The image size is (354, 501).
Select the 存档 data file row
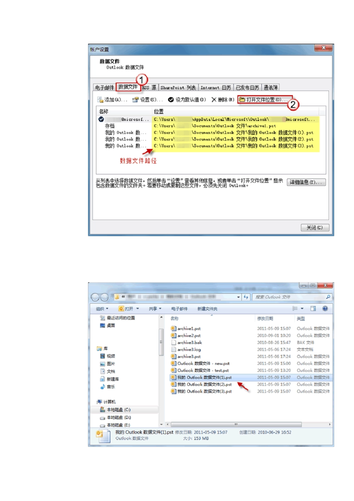(209, 126)
